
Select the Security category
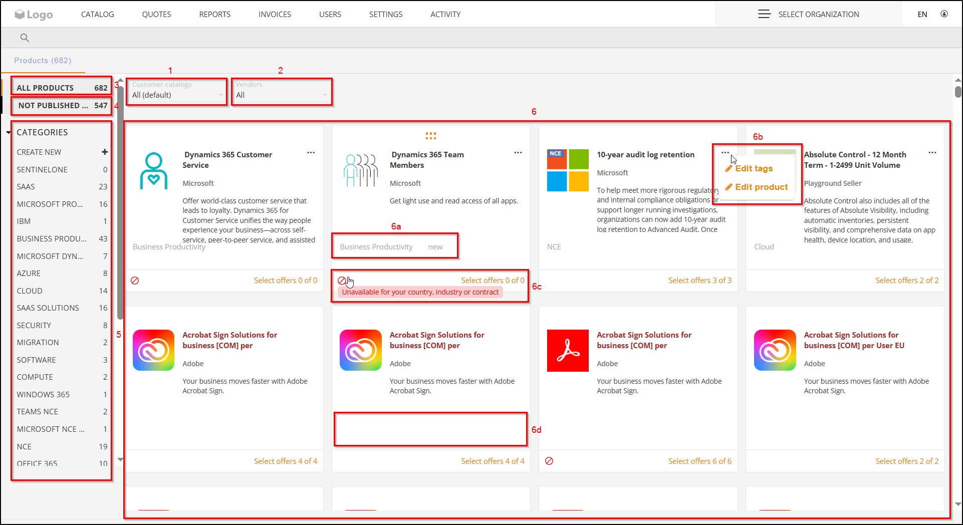(x=62, y=325)
